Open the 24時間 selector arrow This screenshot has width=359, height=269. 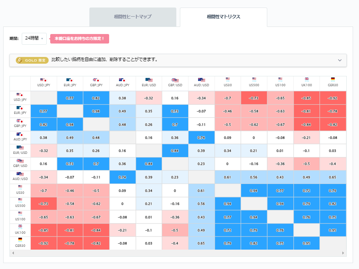[x=43, y=39]
